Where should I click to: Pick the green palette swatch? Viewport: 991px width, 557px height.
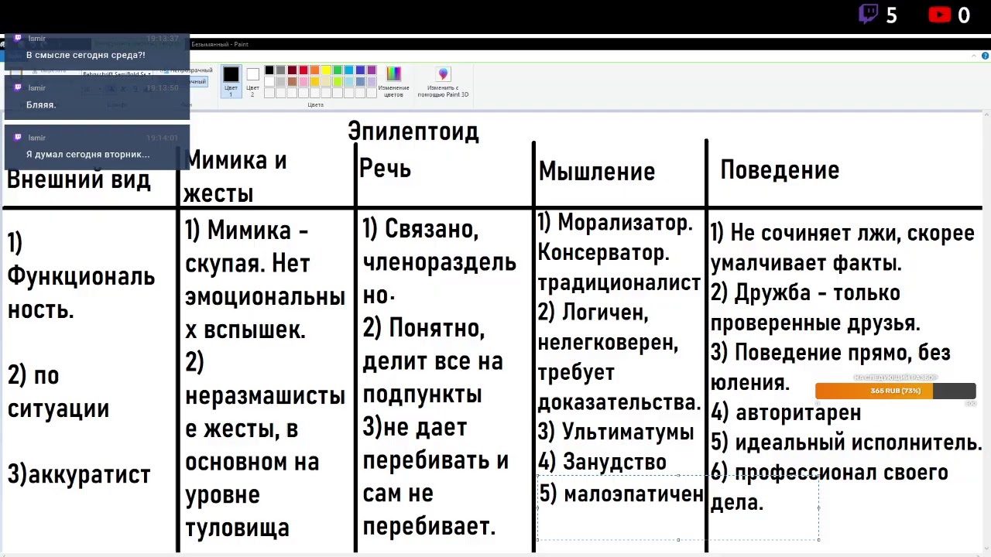pos(338,70)
